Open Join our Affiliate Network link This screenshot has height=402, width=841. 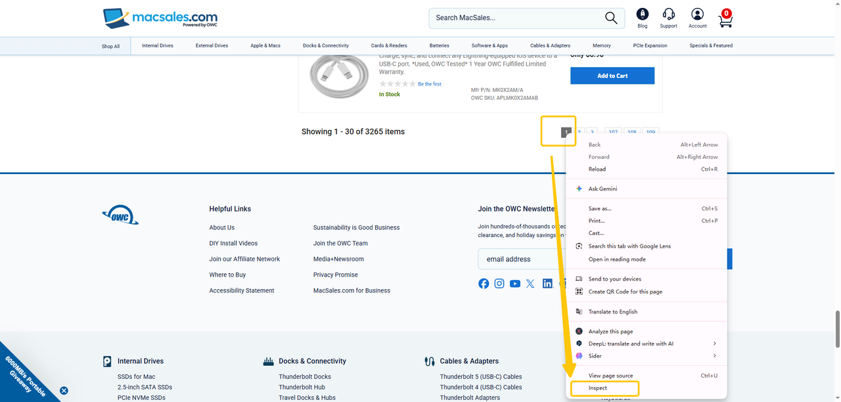click(244, 259)
